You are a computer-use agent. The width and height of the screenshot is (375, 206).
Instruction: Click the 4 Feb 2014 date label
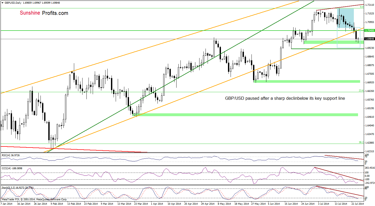[x=57, y=203]
